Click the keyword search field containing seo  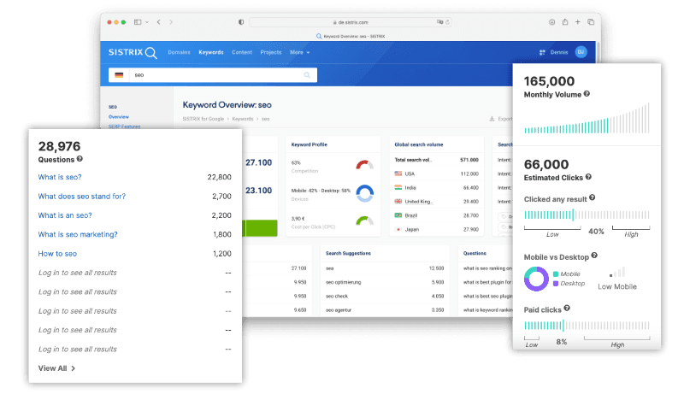214,75
